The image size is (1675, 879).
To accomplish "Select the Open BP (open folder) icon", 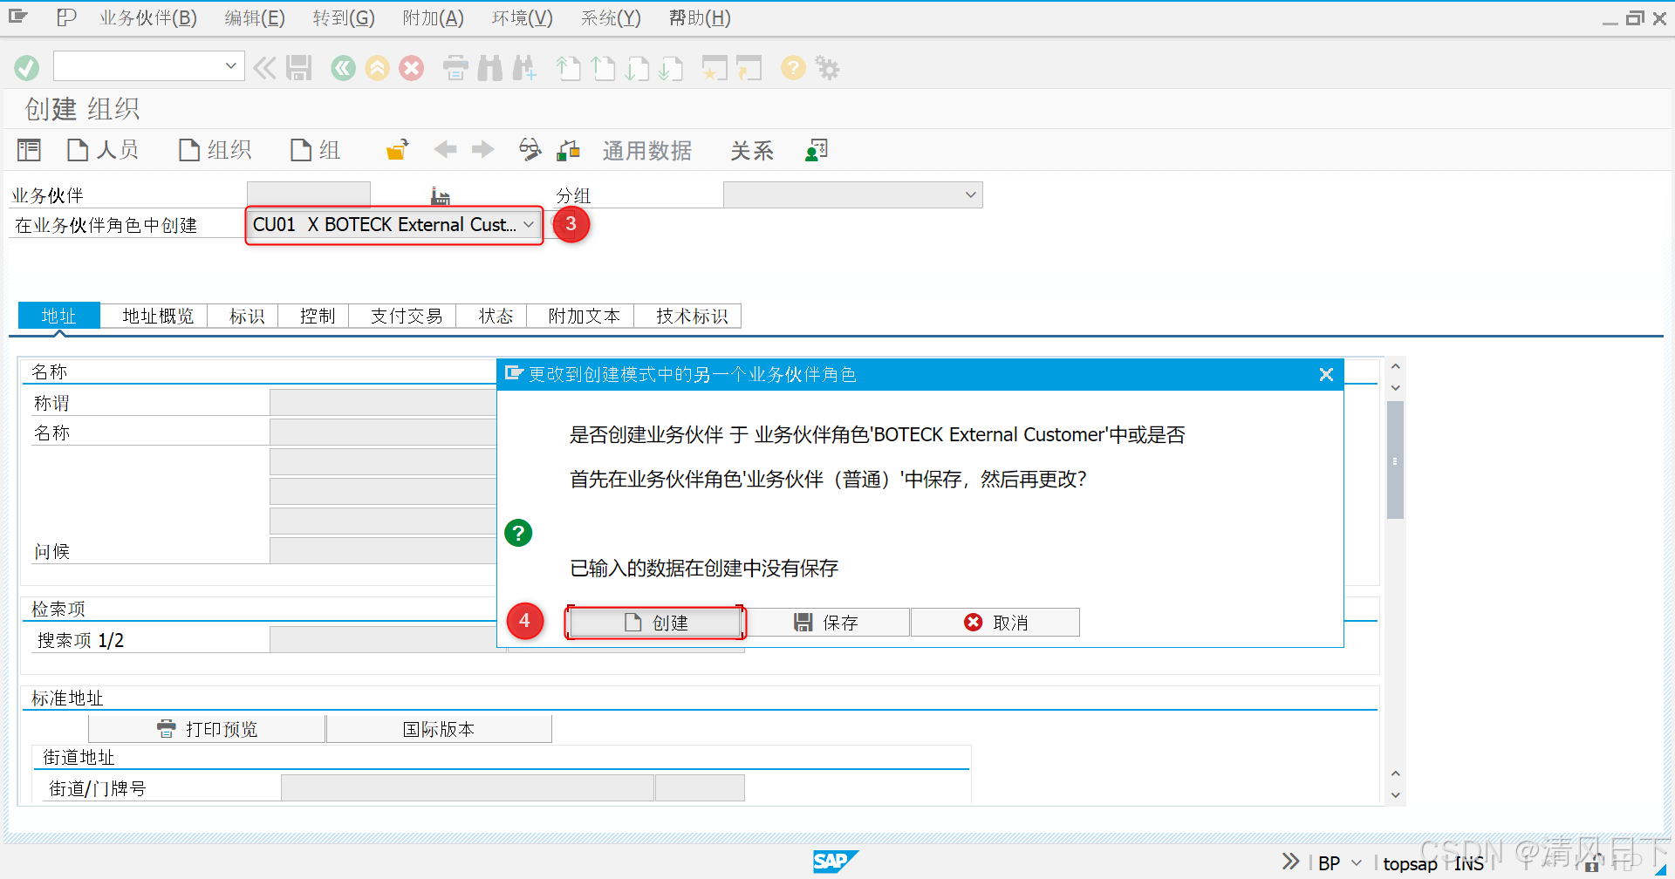I will [397, 149].
